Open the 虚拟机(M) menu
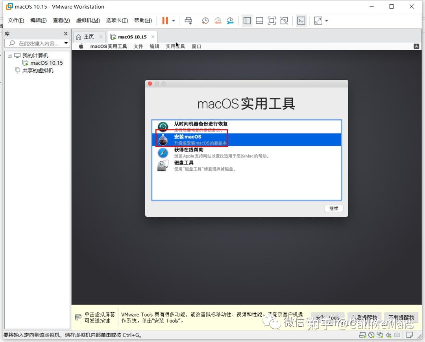This screenshot has width=425, height=342. pos(88,20)
